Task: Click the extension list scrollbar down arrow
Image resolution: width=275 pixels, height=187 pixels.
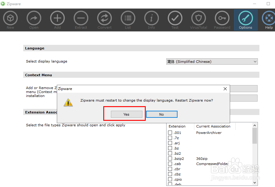Action: 255,183
